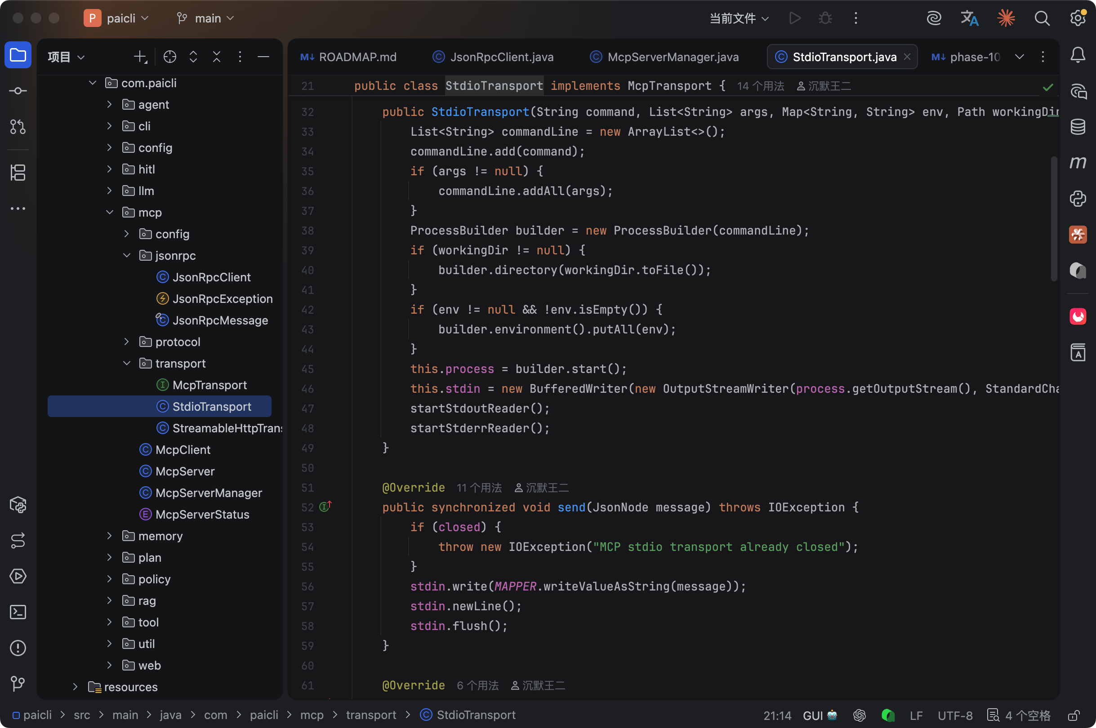Switch to the JsonRpcClient.java tab
The width and height of the screenshot is (1096, 728).
tap(493, 57)
